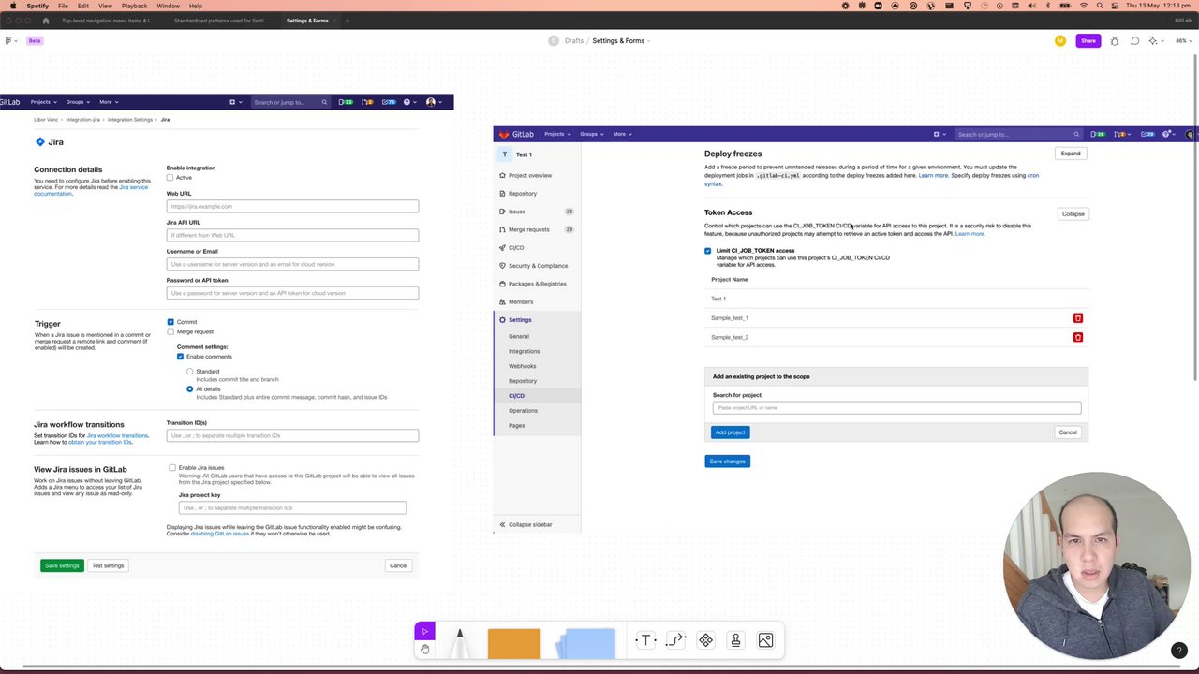Image resolution: width=1199 pixels, height=674 pixels.
Task: Select the Stamp tool
Action: click(735, 640)
